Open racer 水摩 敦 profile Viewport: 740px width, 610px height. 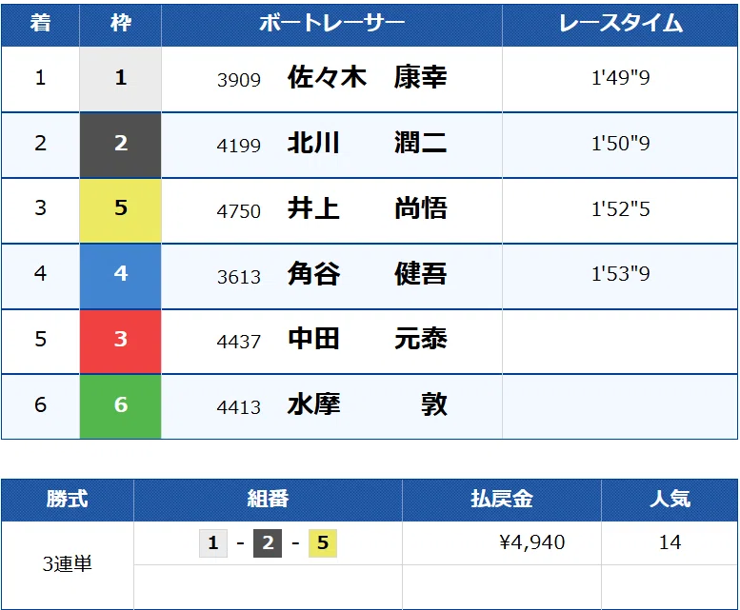pyautogui.click(x=368, y=404)
